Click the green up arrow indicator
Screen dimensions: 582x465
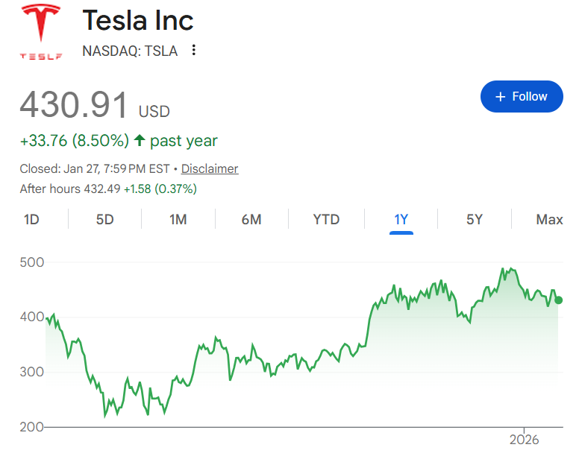139,140
